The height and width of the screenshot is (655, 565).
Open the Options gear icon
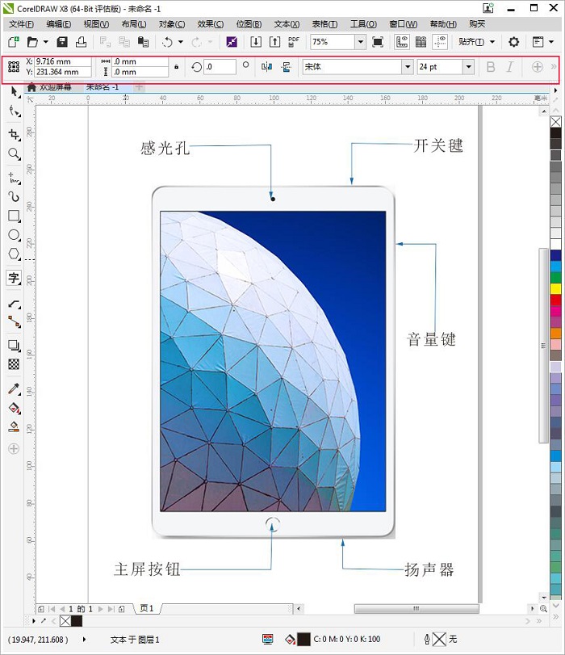[513, 41]
